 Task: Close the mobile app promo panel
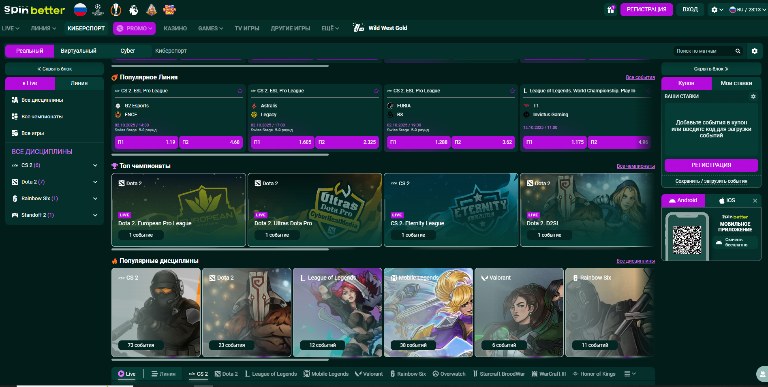(x=755, y=201)
